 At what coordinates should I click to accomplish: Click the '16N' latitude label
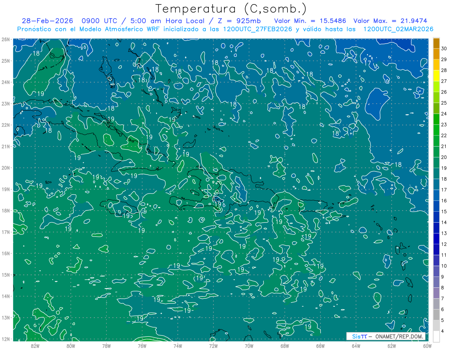[6, 253]
